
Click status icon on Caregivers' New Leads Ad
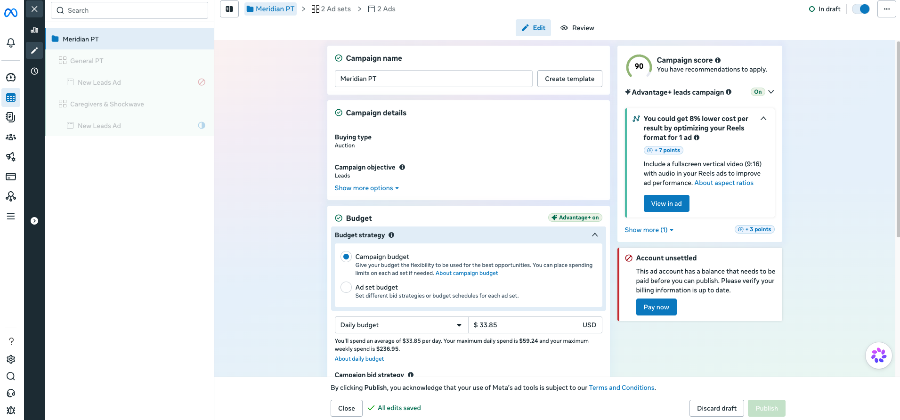tap(202, 125)
